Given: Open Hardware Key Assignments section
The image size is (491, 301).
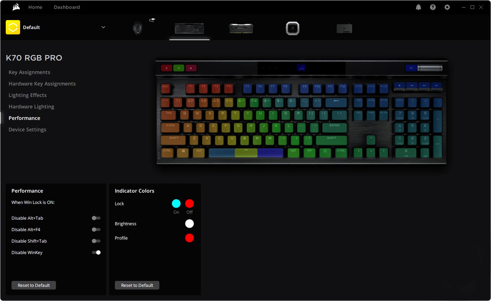Looking at the screenshot, I should [x=42, y=84].
